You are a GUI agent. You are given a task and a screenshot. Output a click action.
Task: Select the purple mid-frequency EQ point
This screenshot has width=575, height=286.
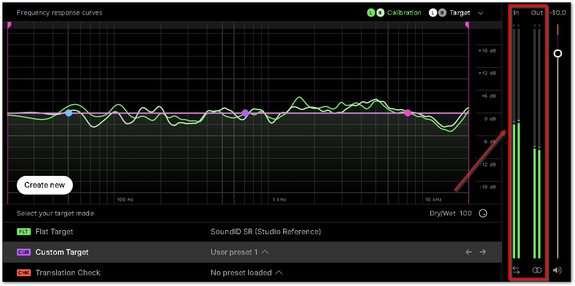tap(245, 113)
